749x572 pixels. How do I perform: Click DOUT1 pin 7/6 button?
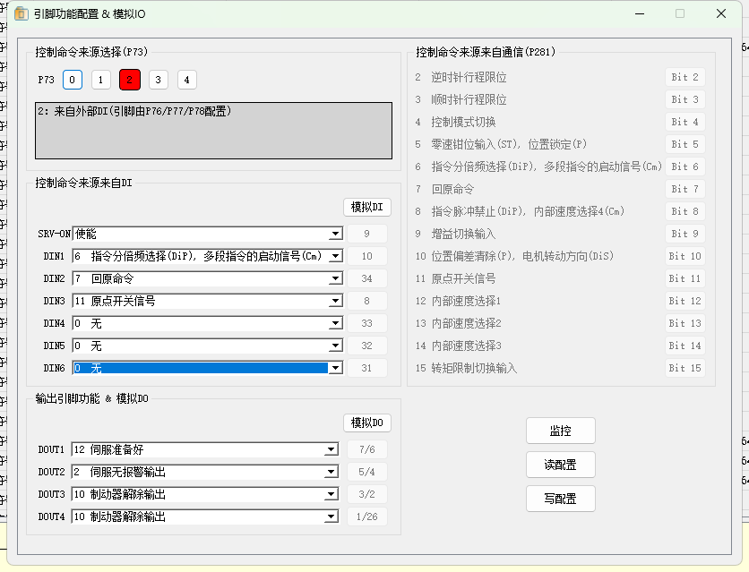366,449
